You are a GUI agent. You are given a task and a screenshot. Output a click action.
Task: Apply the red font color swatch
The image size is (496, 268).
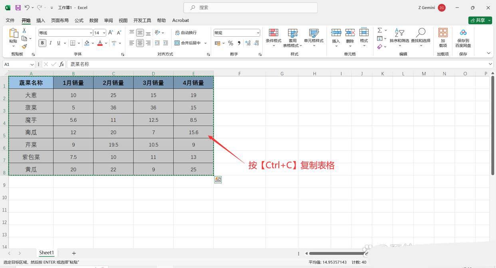click(100, 43)
